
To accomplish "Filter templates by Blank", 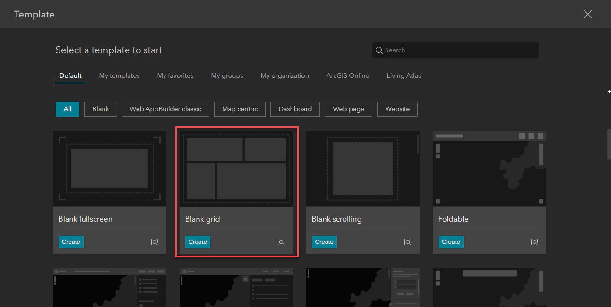I will (100, 109).
